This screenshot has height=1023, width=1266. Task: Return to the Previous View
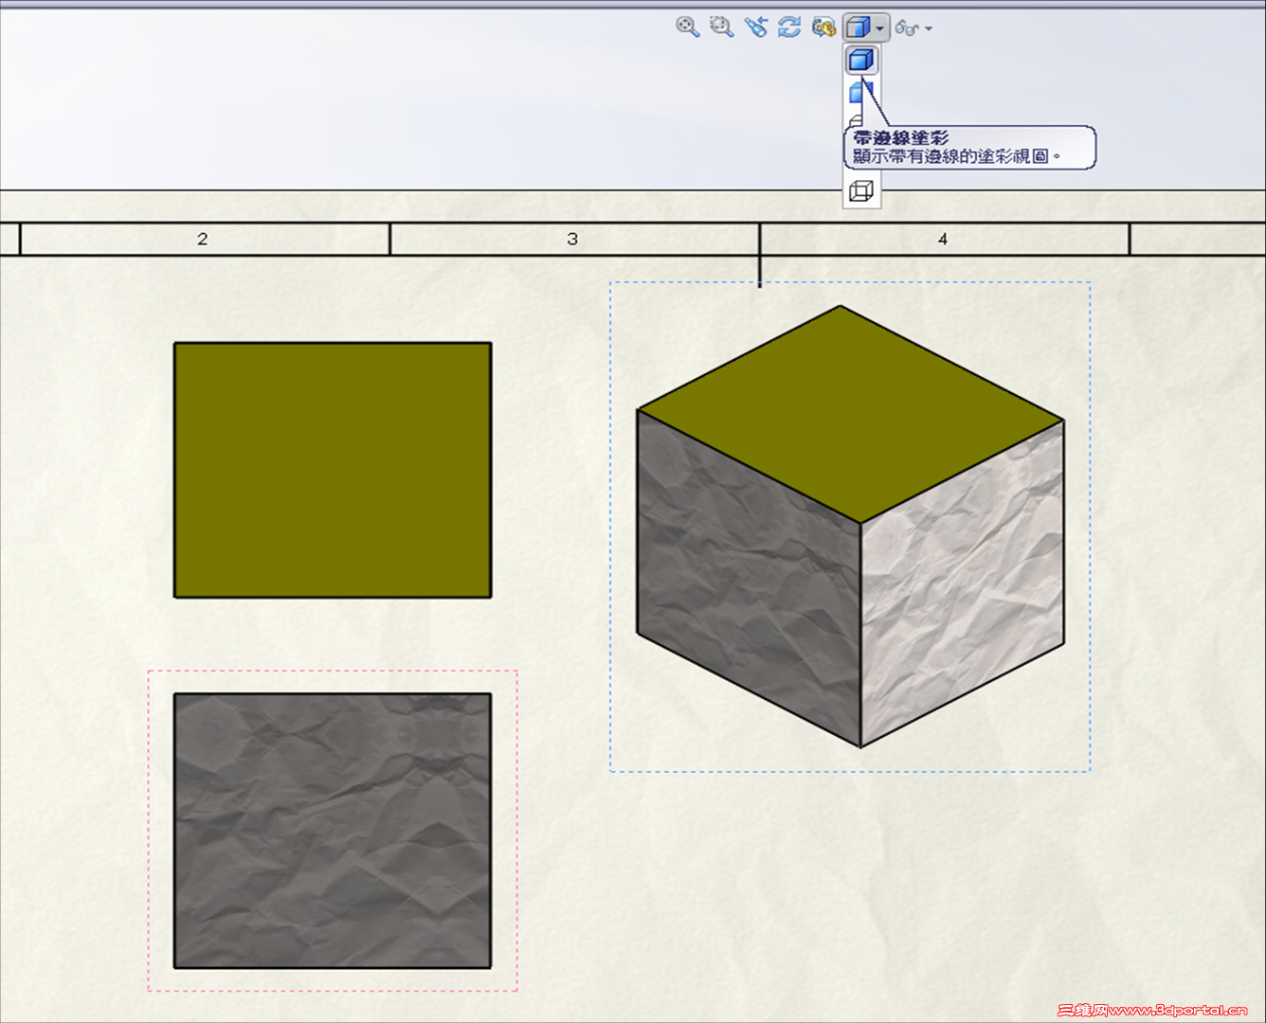(755, 27)
